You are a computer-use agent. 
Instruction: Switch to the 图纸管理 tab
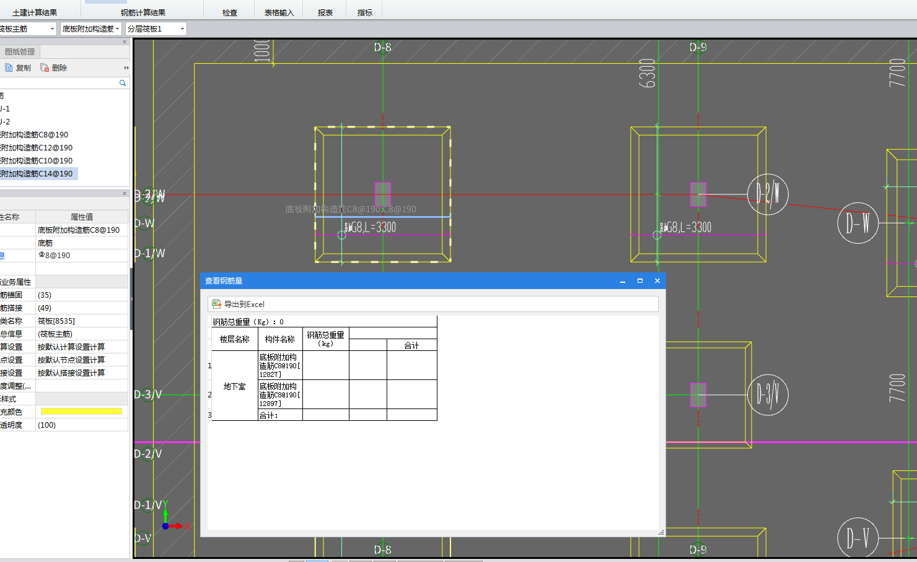20,52
